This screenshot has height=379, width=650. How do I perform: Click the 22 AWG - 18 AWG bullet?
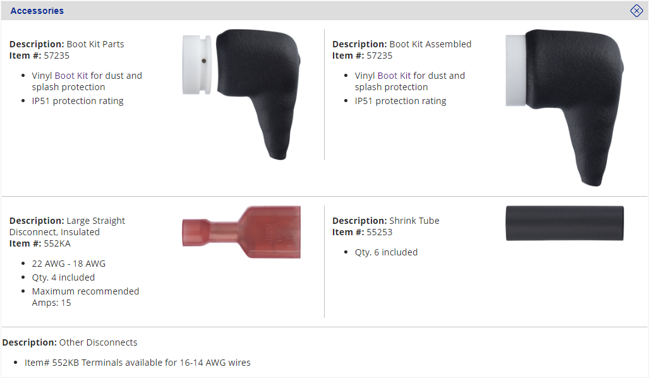(69, 264)
